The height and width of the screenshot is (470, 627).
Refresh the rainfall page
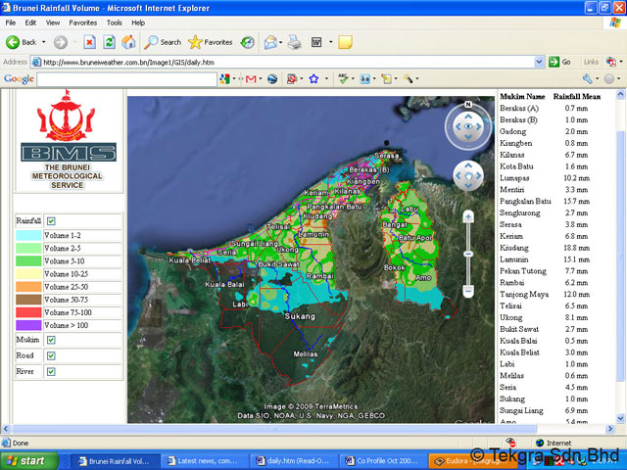(x=109, y=42)
